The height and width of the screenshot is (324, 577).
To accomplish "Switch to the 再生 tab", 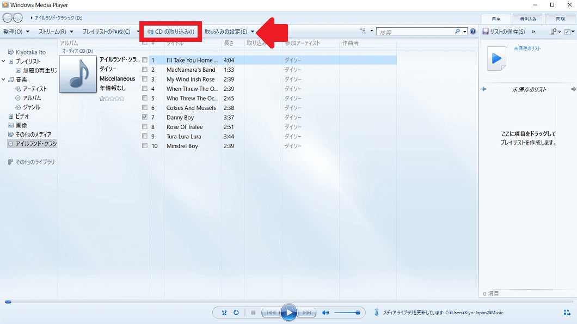I will point(496,19).
